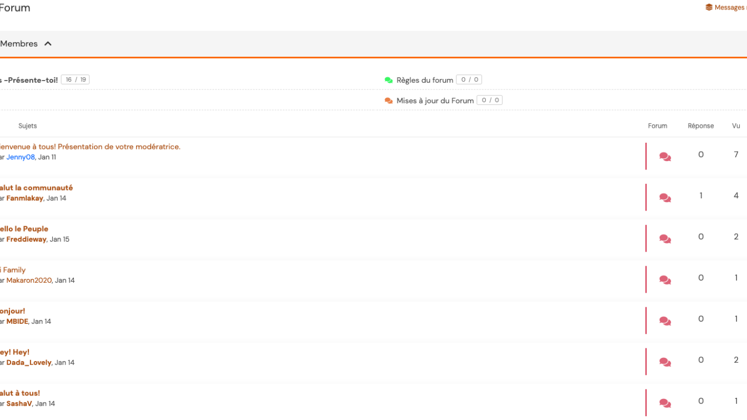
Task: Click the Messages stack icon at top right
Action: 709,8
